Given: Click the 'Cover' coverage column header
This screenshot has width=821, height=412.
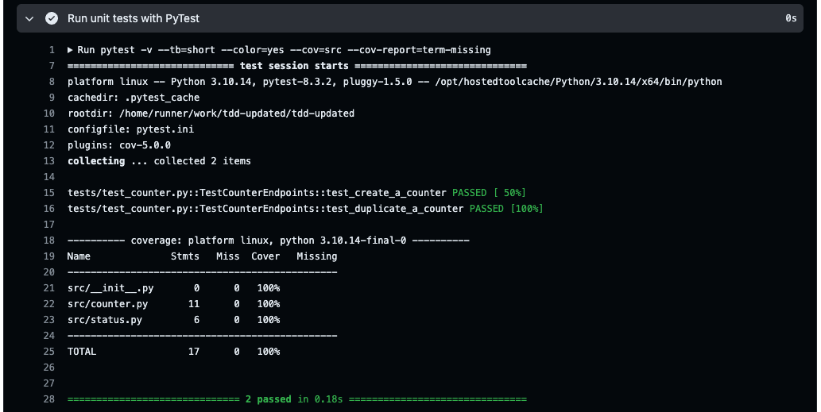Looking at the screenshot, I should click(x=265, y=256).
